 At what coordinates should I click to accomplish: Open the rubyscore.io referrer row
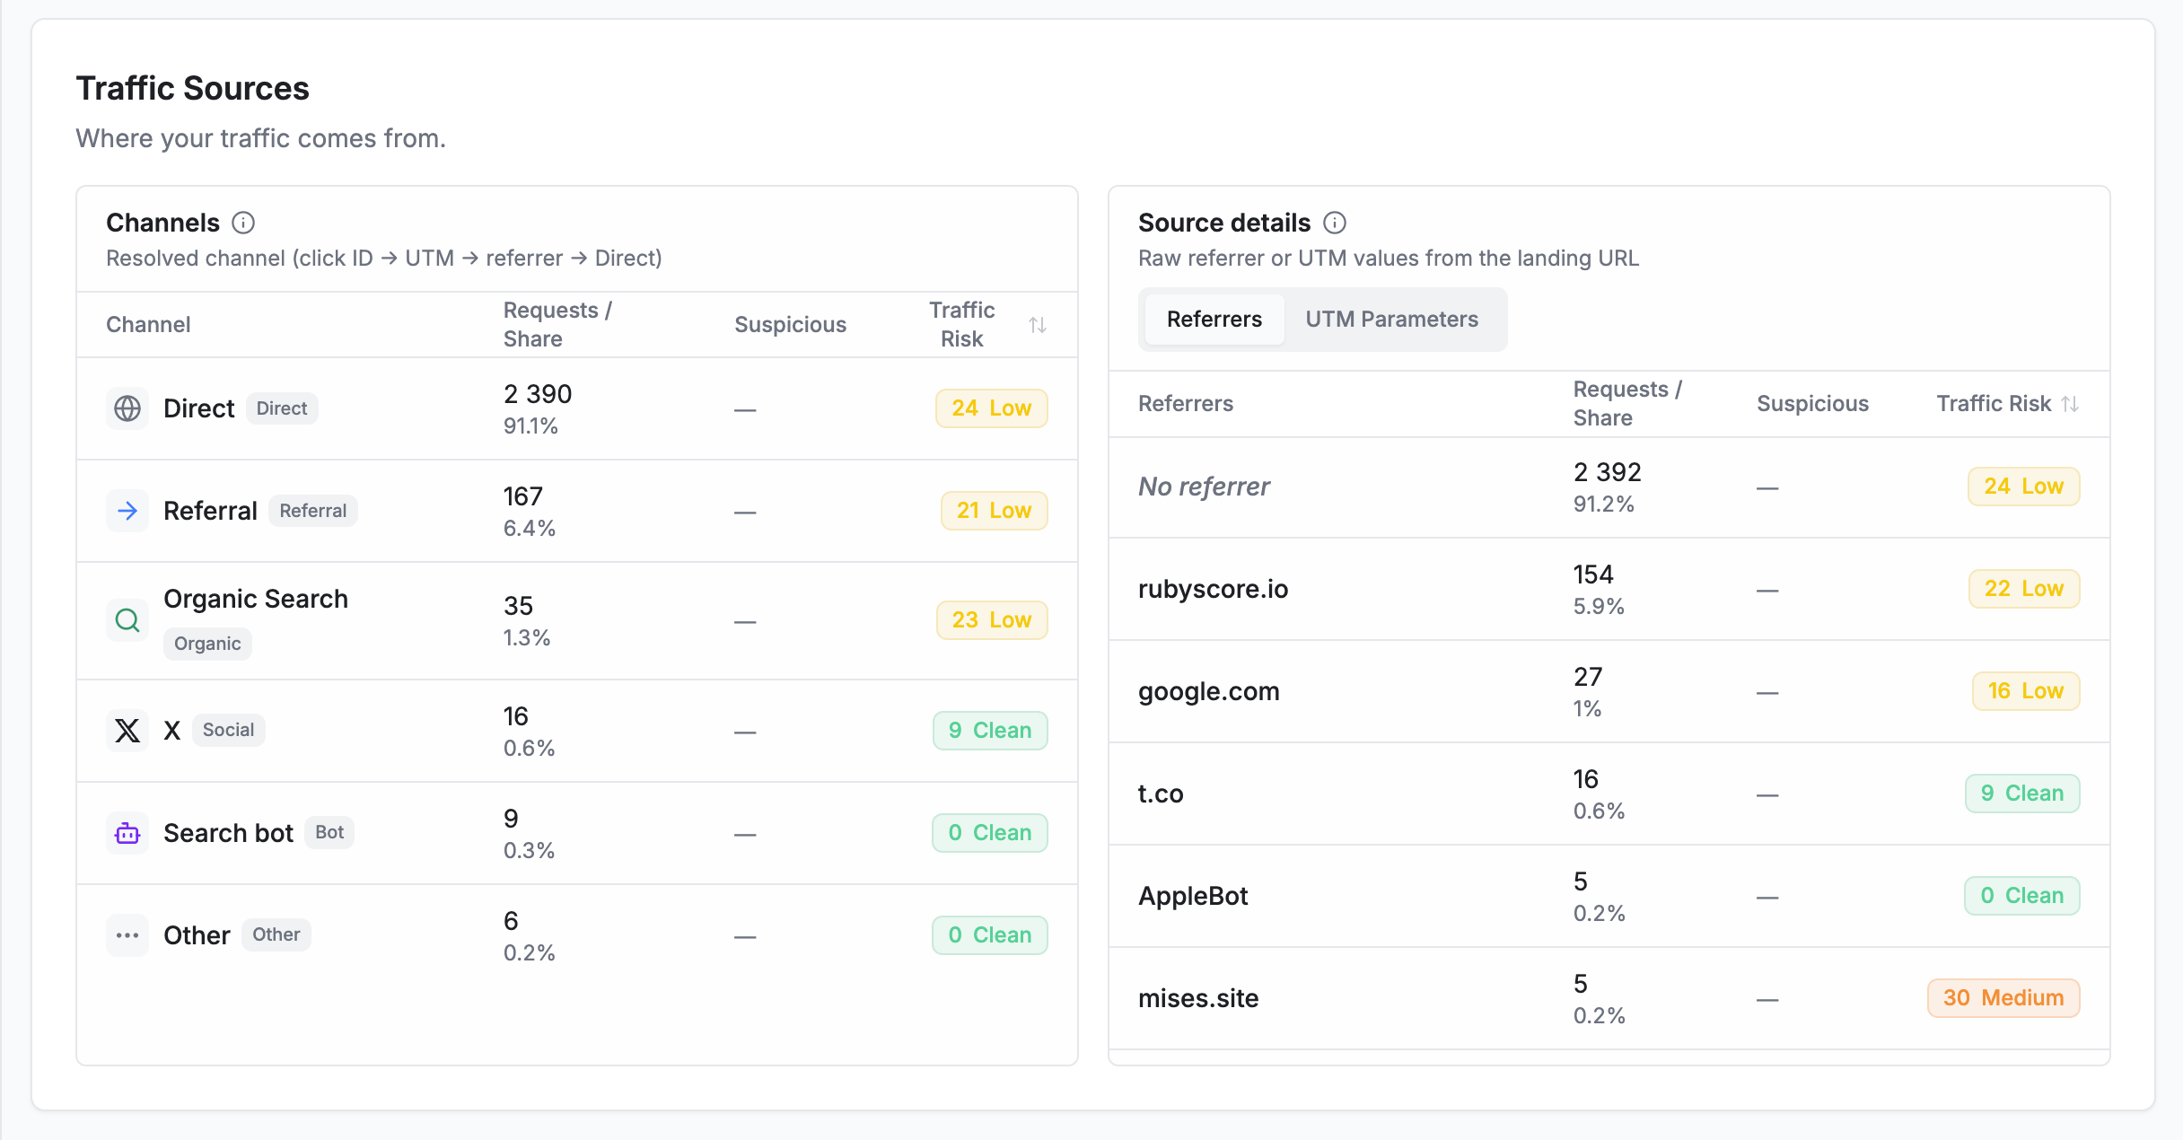click(x=1609, y=590)
